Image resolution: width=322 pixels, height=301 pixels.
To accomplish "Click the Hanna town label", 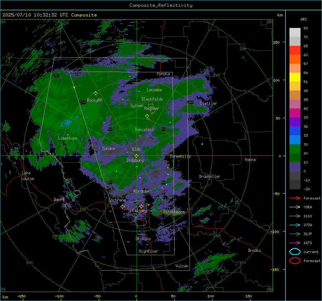I will [x=250, y=160].
